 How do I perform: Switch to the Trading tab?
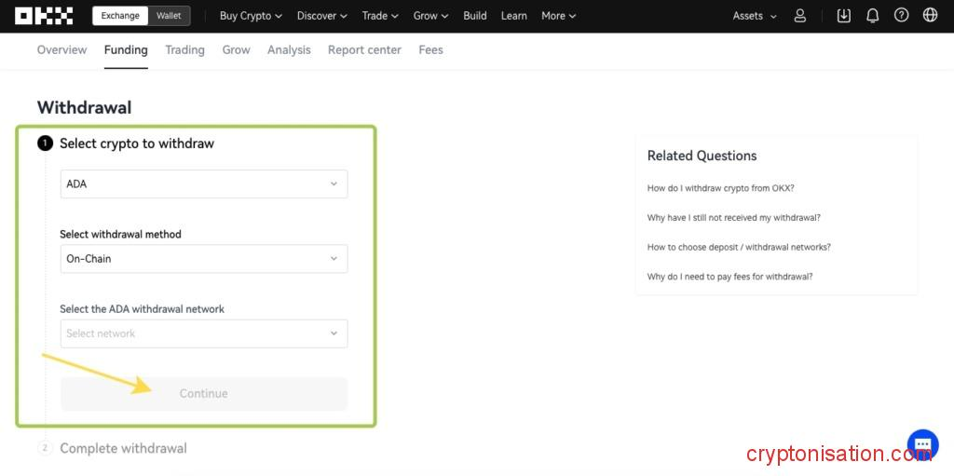[184, 50]
